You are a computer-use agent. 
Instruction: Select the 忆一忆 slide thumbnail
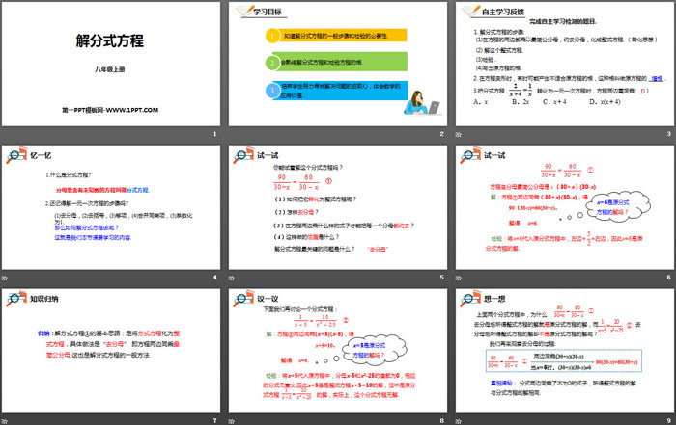pyautogui.click(x=111, y=207)
